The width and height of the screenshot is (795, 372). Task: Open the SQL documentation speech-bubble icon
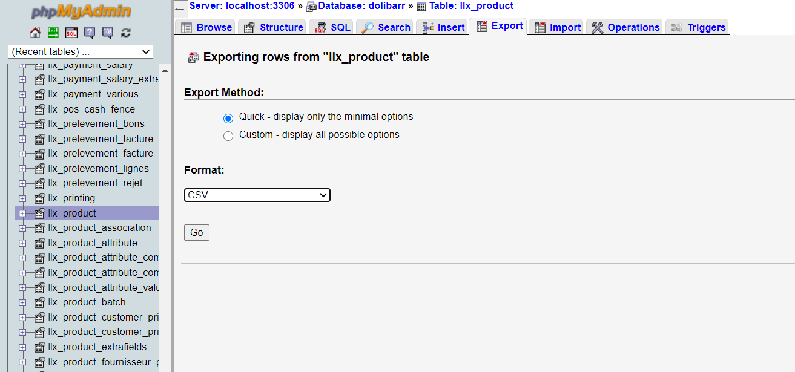click(x=108, y=33)
